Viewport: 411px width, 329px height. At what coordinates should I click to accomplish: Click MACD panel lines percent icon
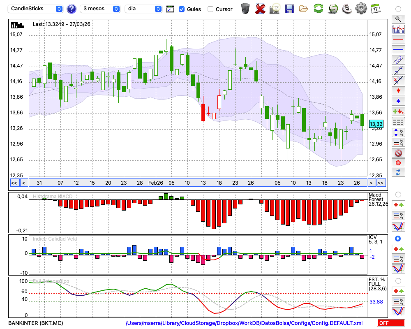(x=398, y=215)
